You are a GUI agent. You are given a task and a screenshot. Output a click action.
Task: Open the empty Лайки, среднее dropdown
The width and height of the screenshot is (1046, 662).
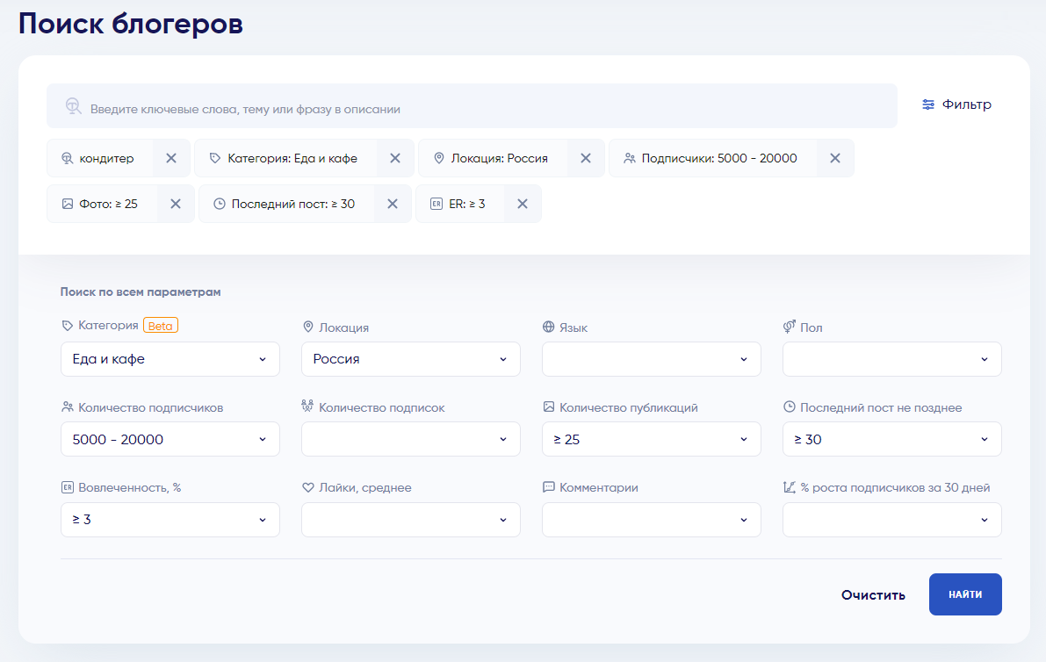coord(411,520)
